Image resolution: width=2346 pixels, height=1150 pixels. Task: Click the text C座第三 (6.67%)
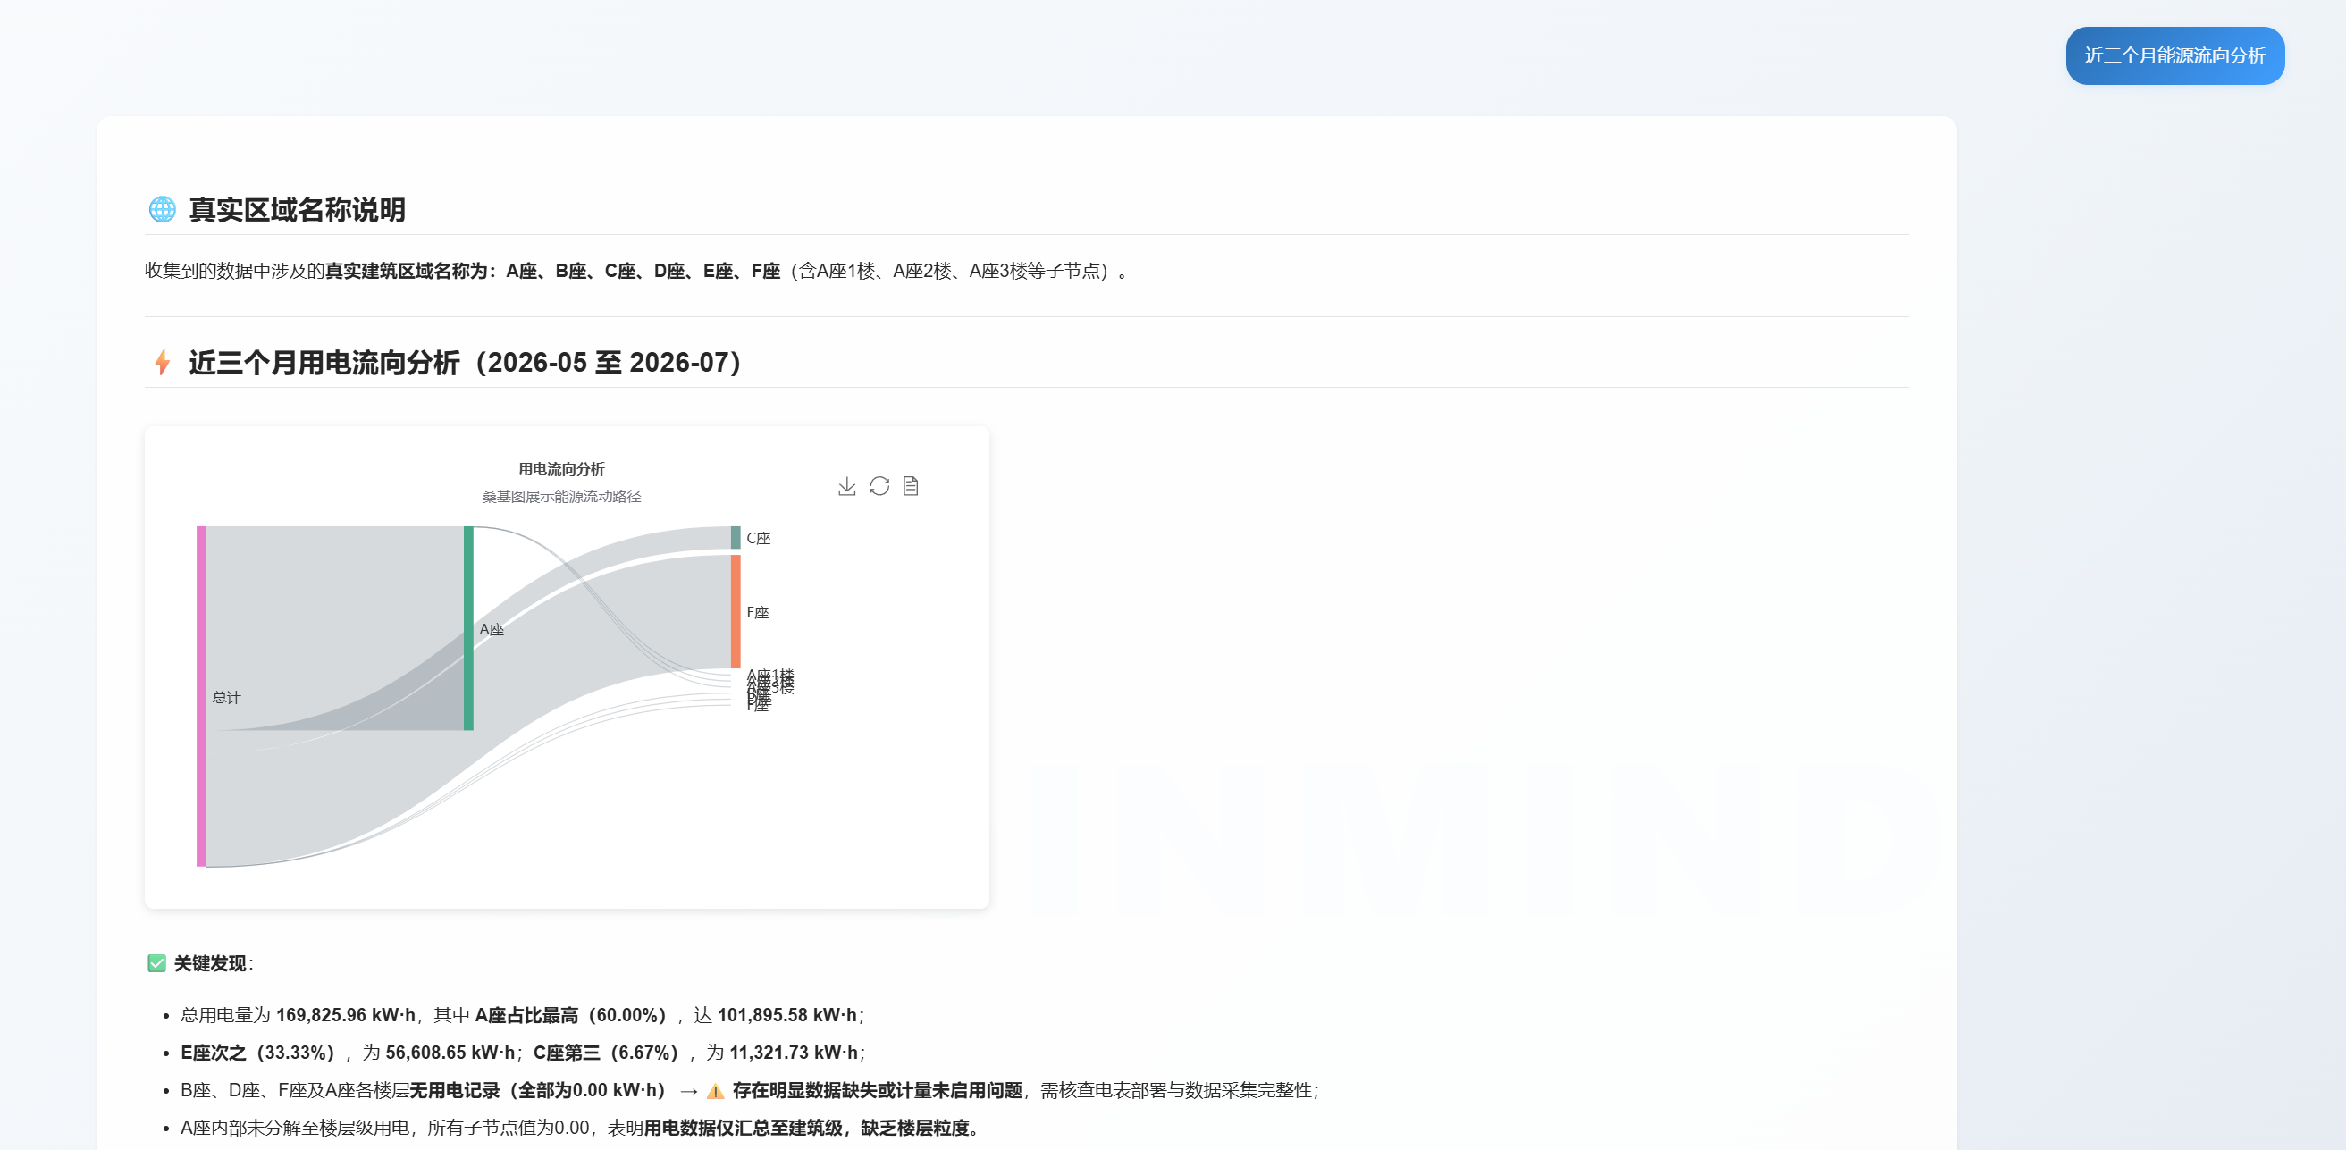point(610,1053)
